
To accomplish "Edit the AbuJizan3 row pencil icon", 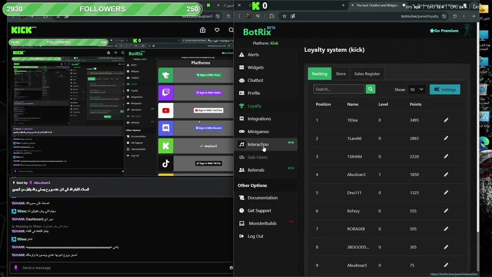I will tap(446, 174).
